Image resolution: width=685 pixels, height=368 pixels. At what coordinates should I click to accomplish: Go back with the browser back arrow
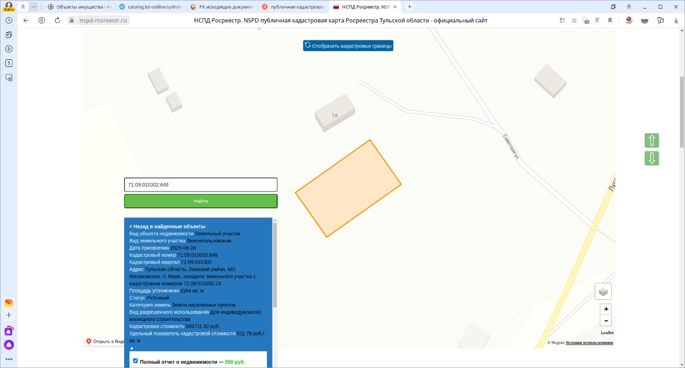click(x=26, y=20)
